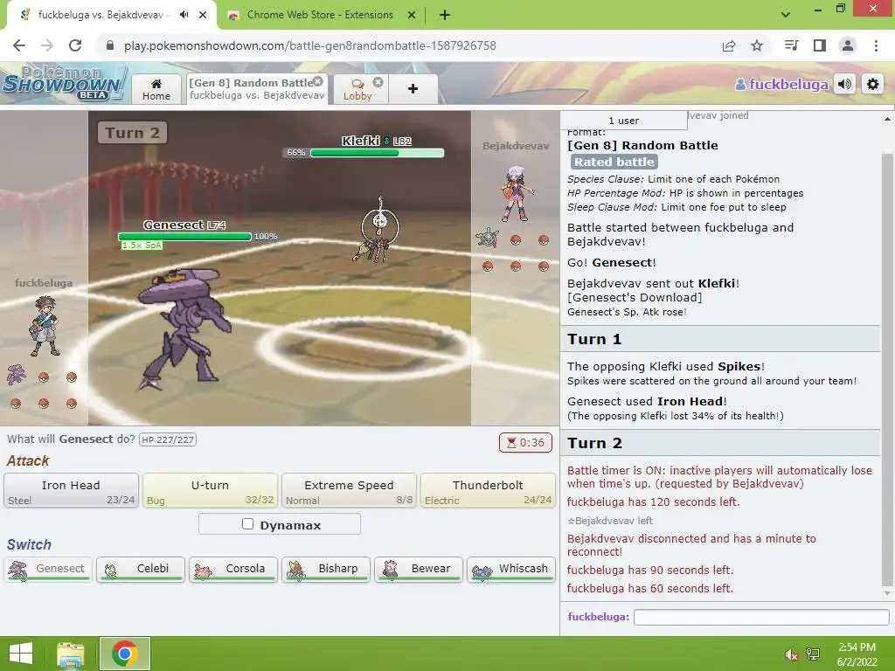Switch to Bisharp
This screenshot has width=895, height=671.
(x=326, y=570)
